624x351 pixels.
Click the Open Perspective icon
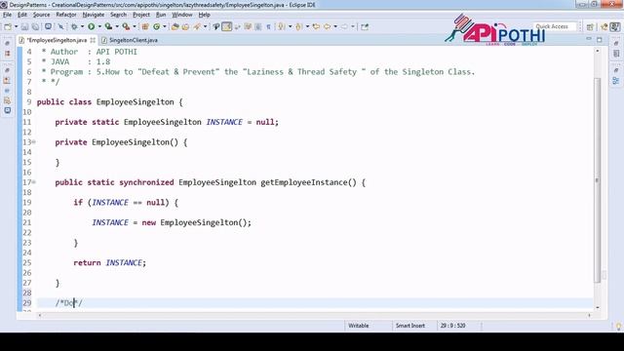[x=590, y=26]
